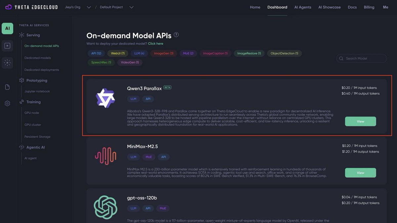Click the API tag on Qwen3 Parallax
This screenshot has height=223, width=397.
tap(148, 99)
